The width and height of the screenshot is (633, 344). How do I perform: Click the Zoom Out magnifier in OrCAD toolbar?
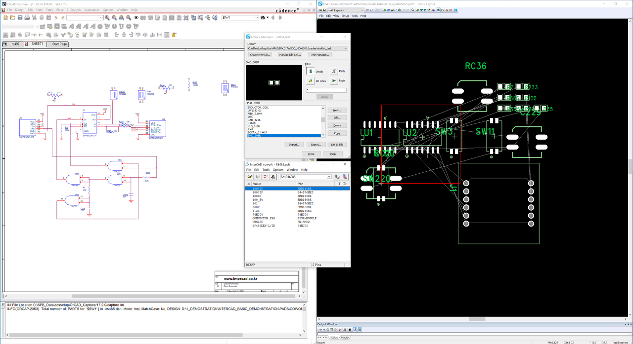click(x=114, y=17)
